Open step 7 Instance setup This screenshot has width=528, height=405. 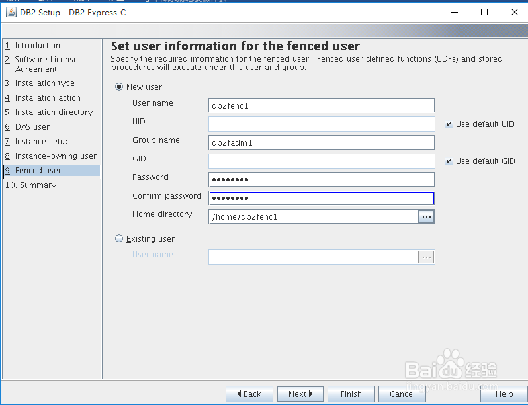click(x=37, y=142)
